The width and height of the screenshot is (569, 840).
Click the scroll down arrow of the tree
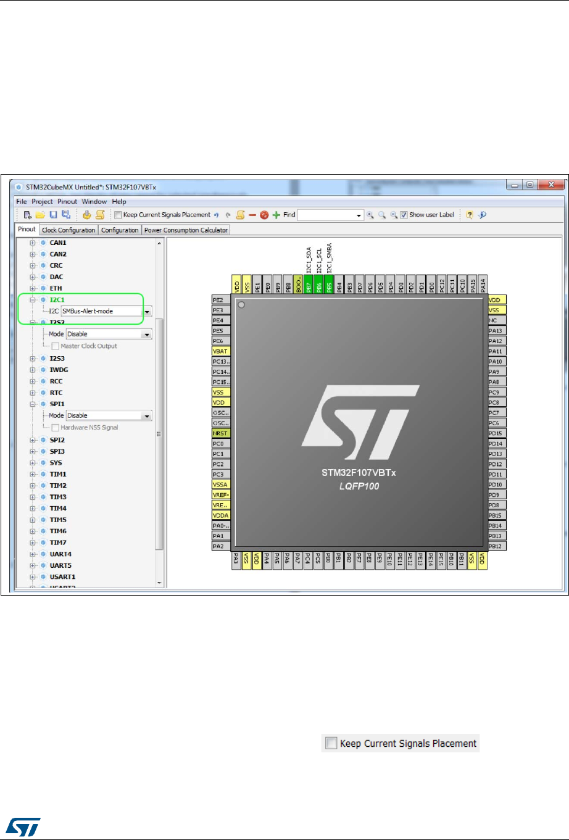159,583
